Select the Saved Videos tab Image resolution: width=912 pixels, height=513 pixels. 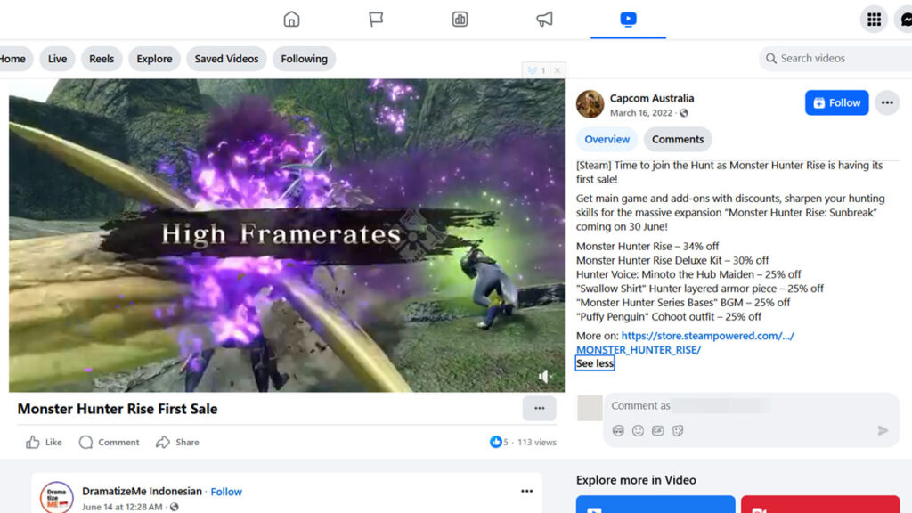pyautogui.click(x=226, y=59)
